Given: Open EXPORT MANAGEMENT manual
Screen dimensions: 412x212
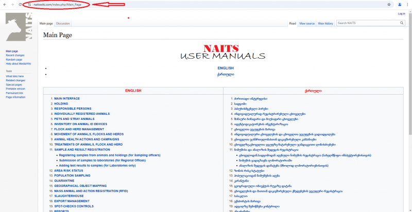Looking at the screenshot, I should point(72,201).
